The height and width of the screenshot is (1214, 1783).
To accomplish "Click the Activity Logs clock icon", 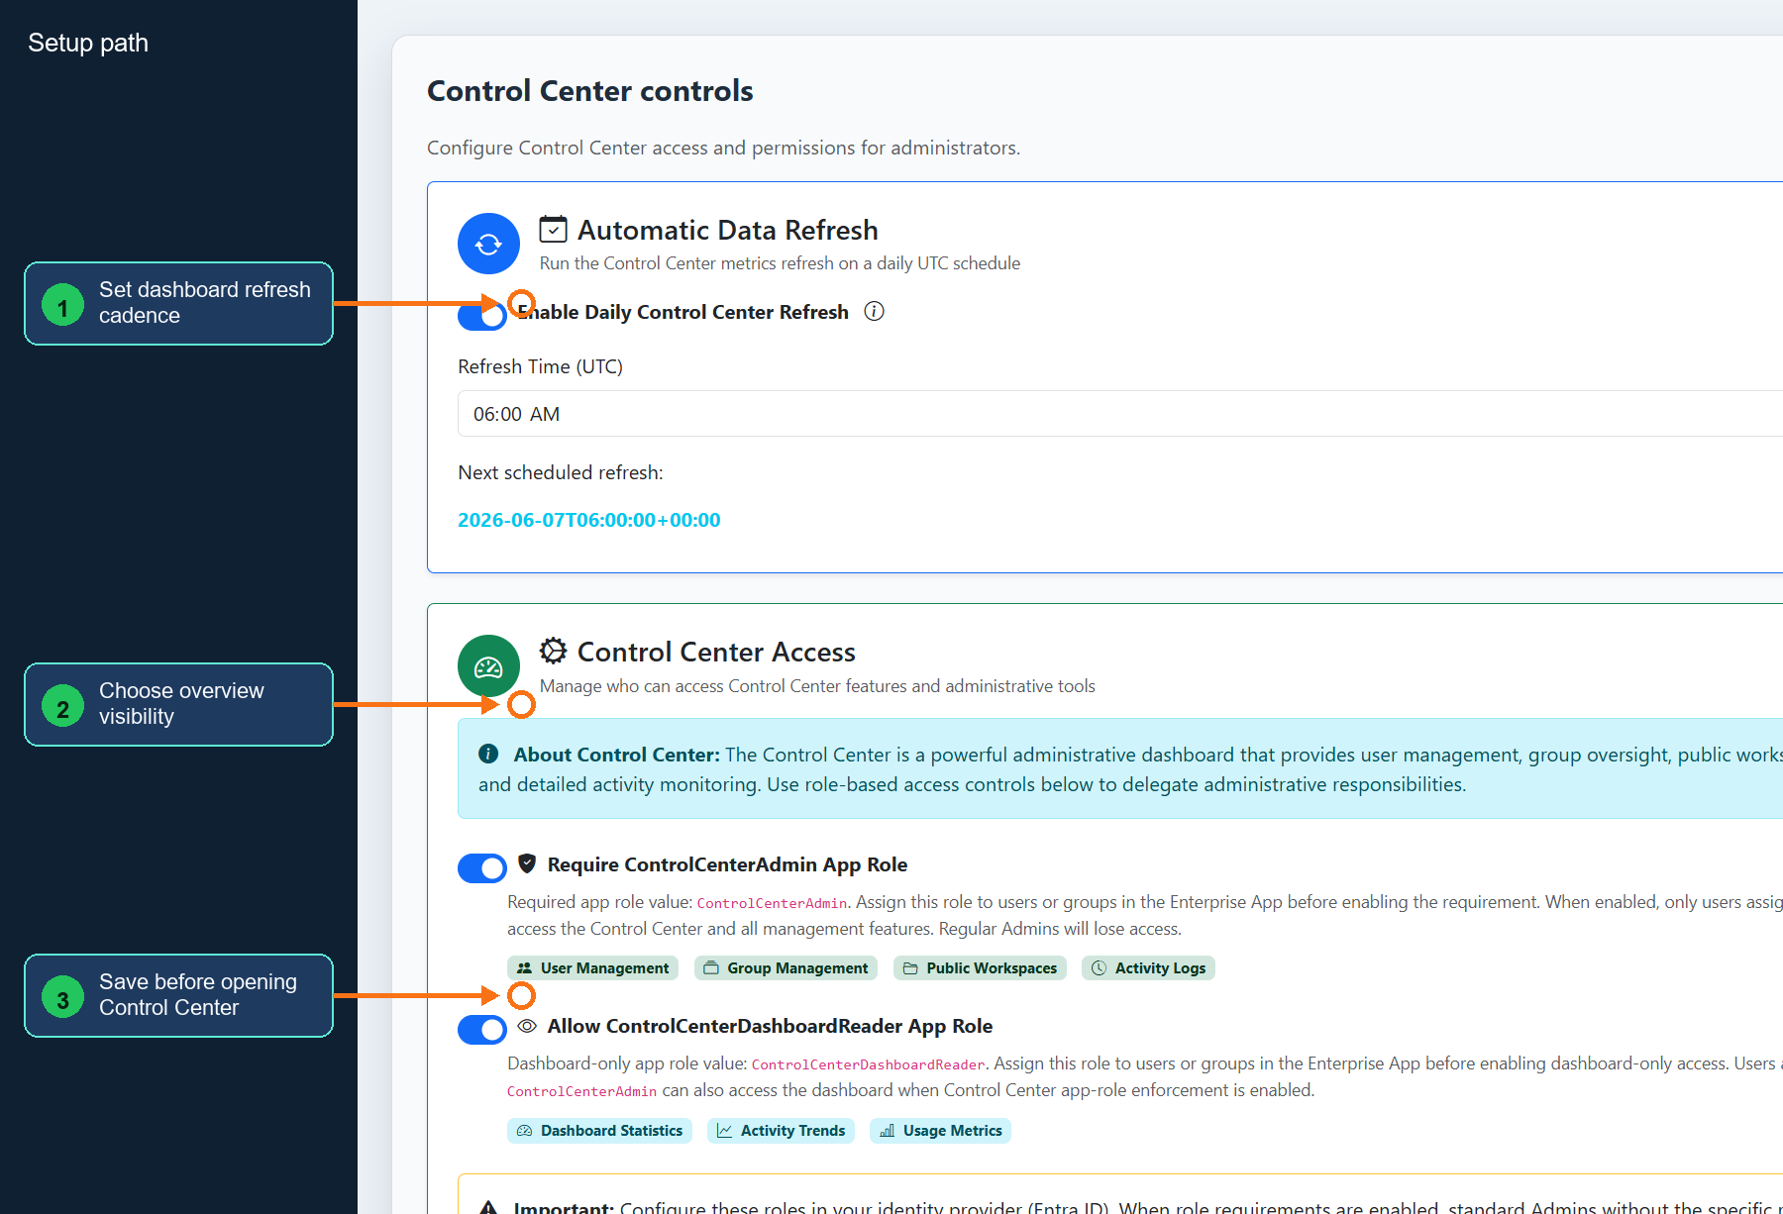I will click(x=1099, y=967).
